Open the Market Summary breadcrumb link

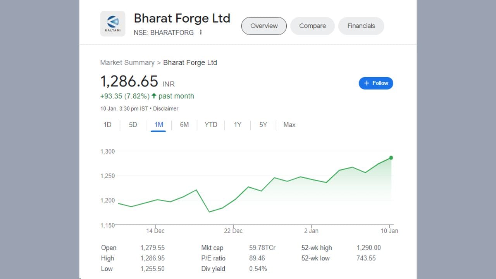[127, 63]
